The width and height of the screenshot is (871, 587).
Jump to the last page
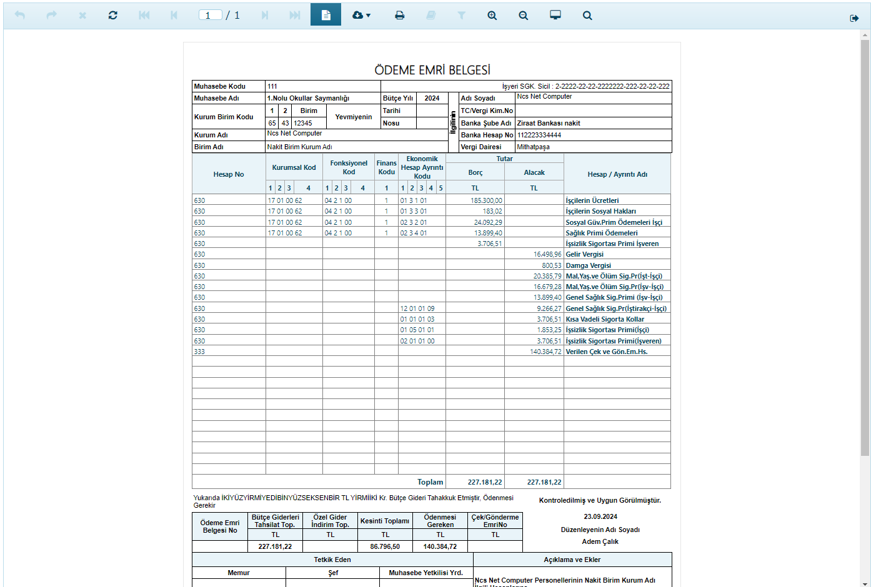(294, 15)
